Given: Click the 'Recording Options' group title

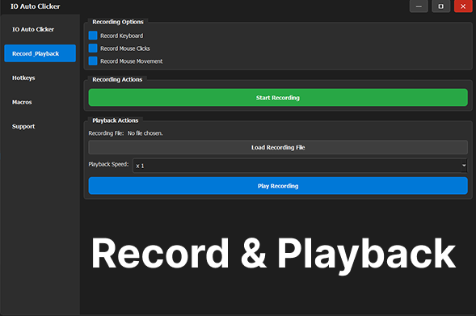Looking at the screenshot, I should pos(118,22).
